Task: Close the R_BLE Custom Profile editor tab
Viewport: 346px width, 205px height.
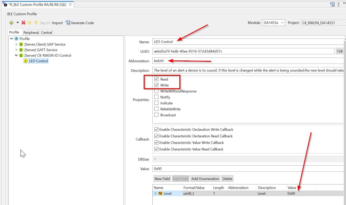Action: pos(70,4)
